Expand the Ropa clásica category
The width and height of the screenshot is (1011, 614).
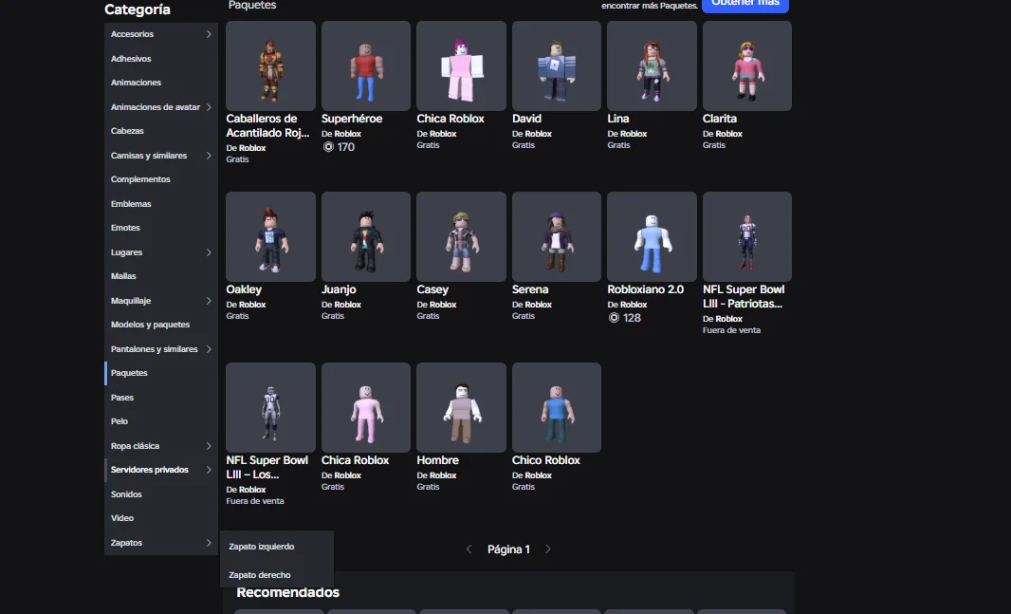pos(209,446)
